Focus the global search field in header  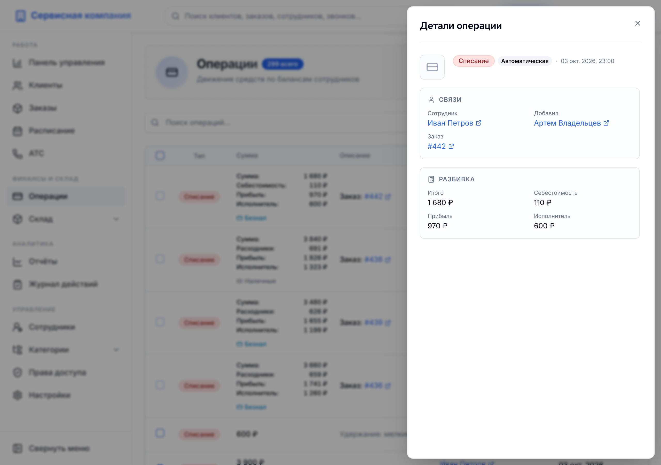285,16
